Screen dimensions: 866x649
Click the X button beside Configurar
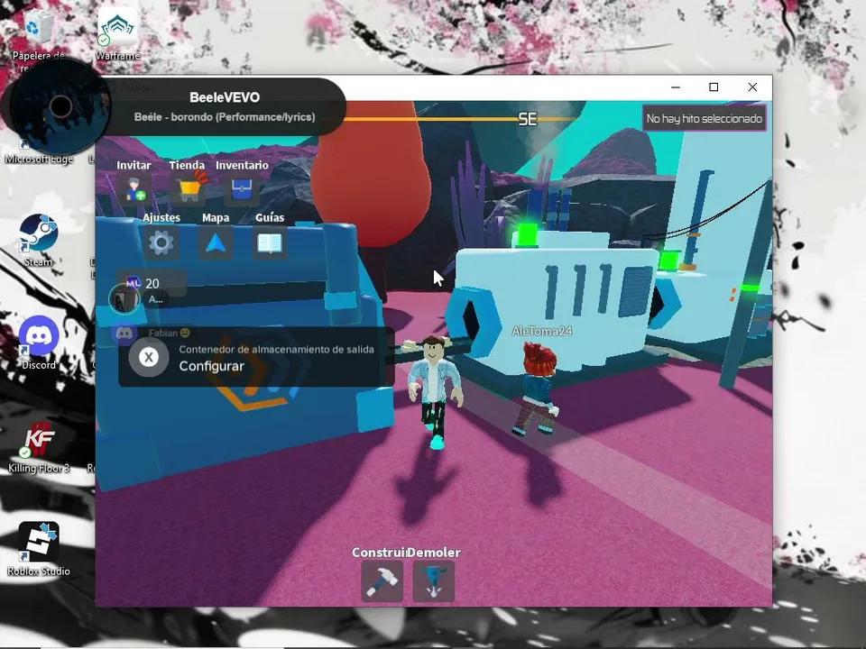(149, 357)
